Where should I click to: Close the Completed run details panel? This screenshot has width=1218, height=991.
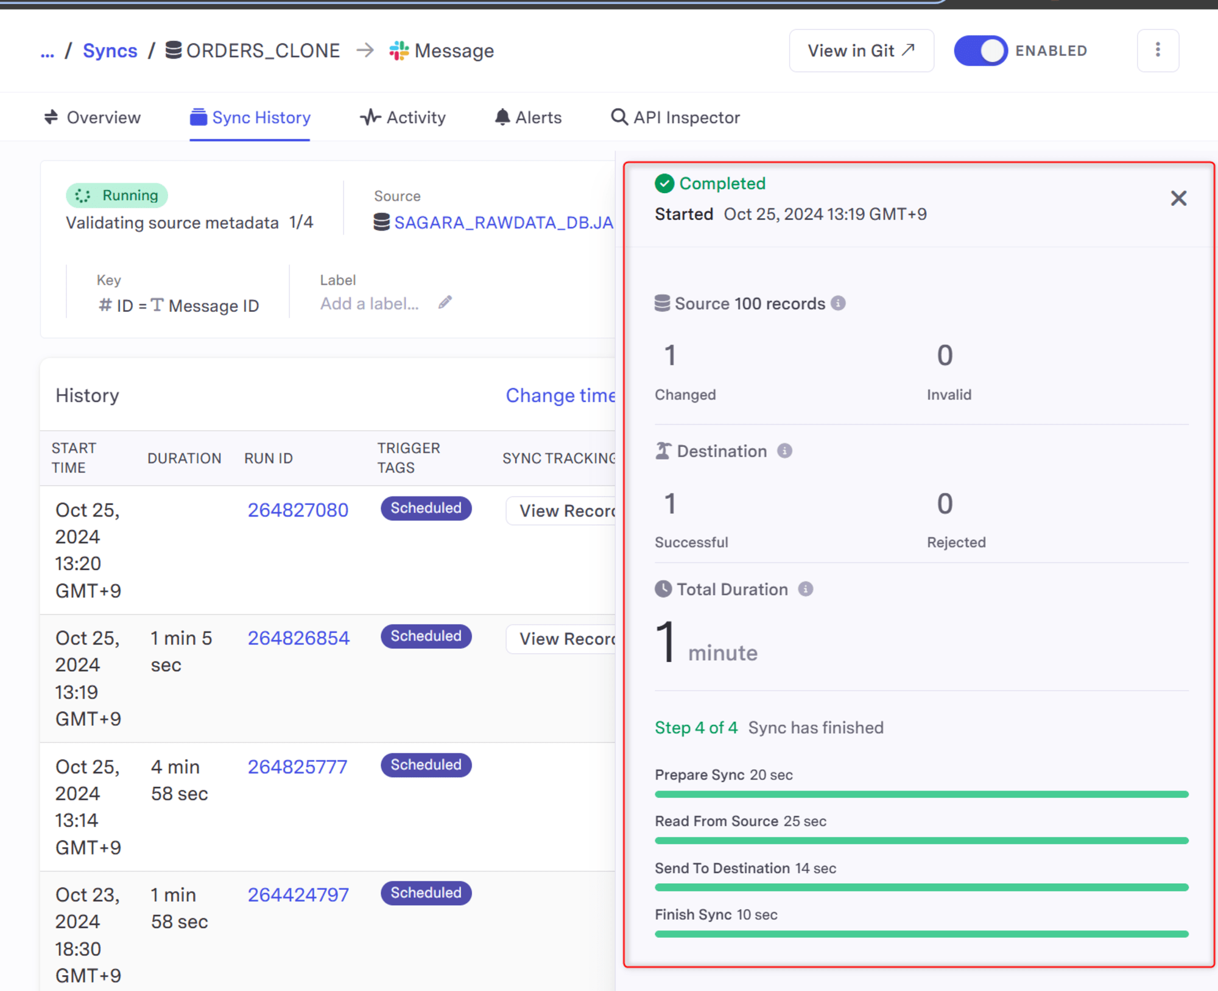(1178, 198)
